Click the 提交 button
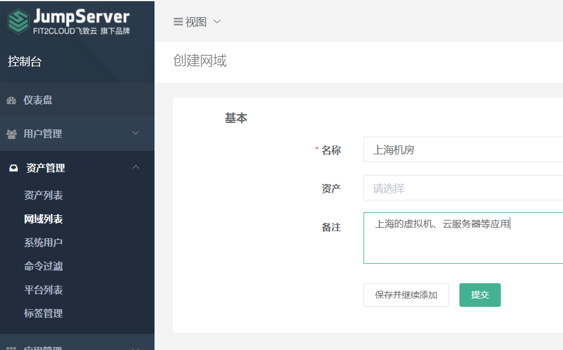Image resolution: width=563 pixels, height=350 pixels. pos(480,295)
